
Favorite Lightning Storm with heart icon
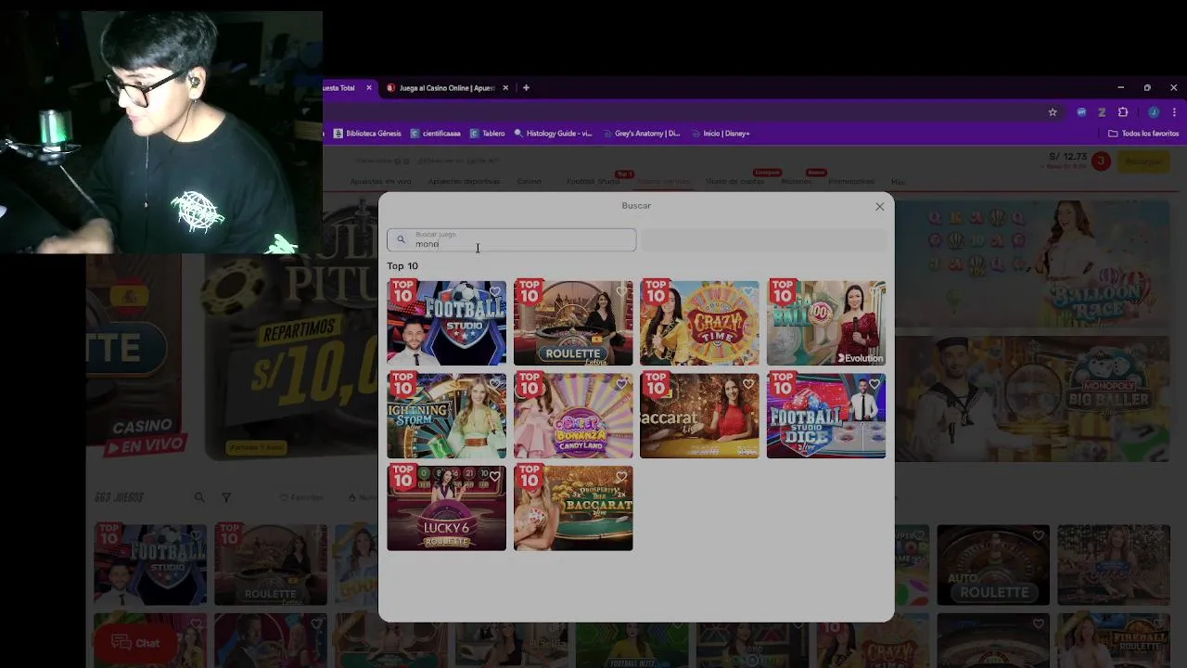[495, 384]
